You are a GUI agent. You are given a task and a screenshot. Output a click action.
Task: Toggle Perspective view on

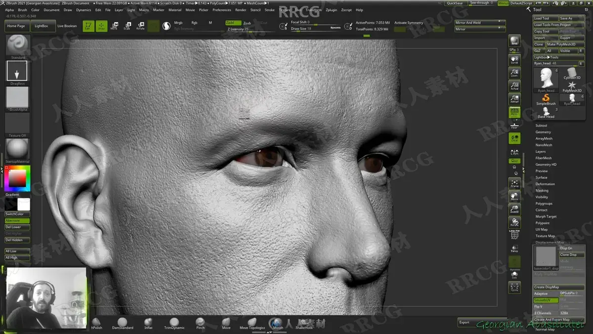[514, 112]
